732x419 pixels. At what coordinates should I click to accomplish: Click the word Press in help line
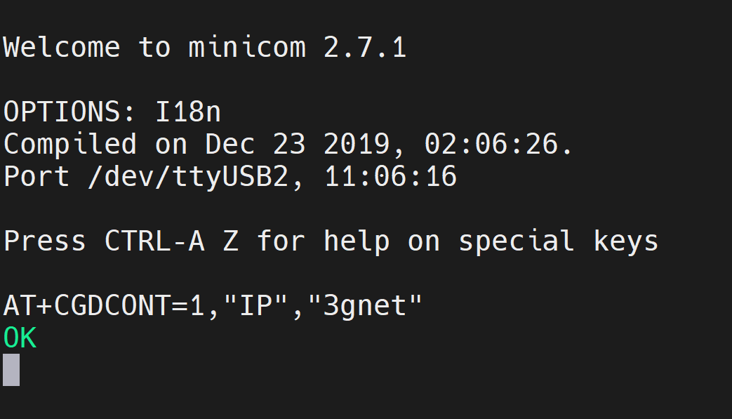[x=44, y=241]
